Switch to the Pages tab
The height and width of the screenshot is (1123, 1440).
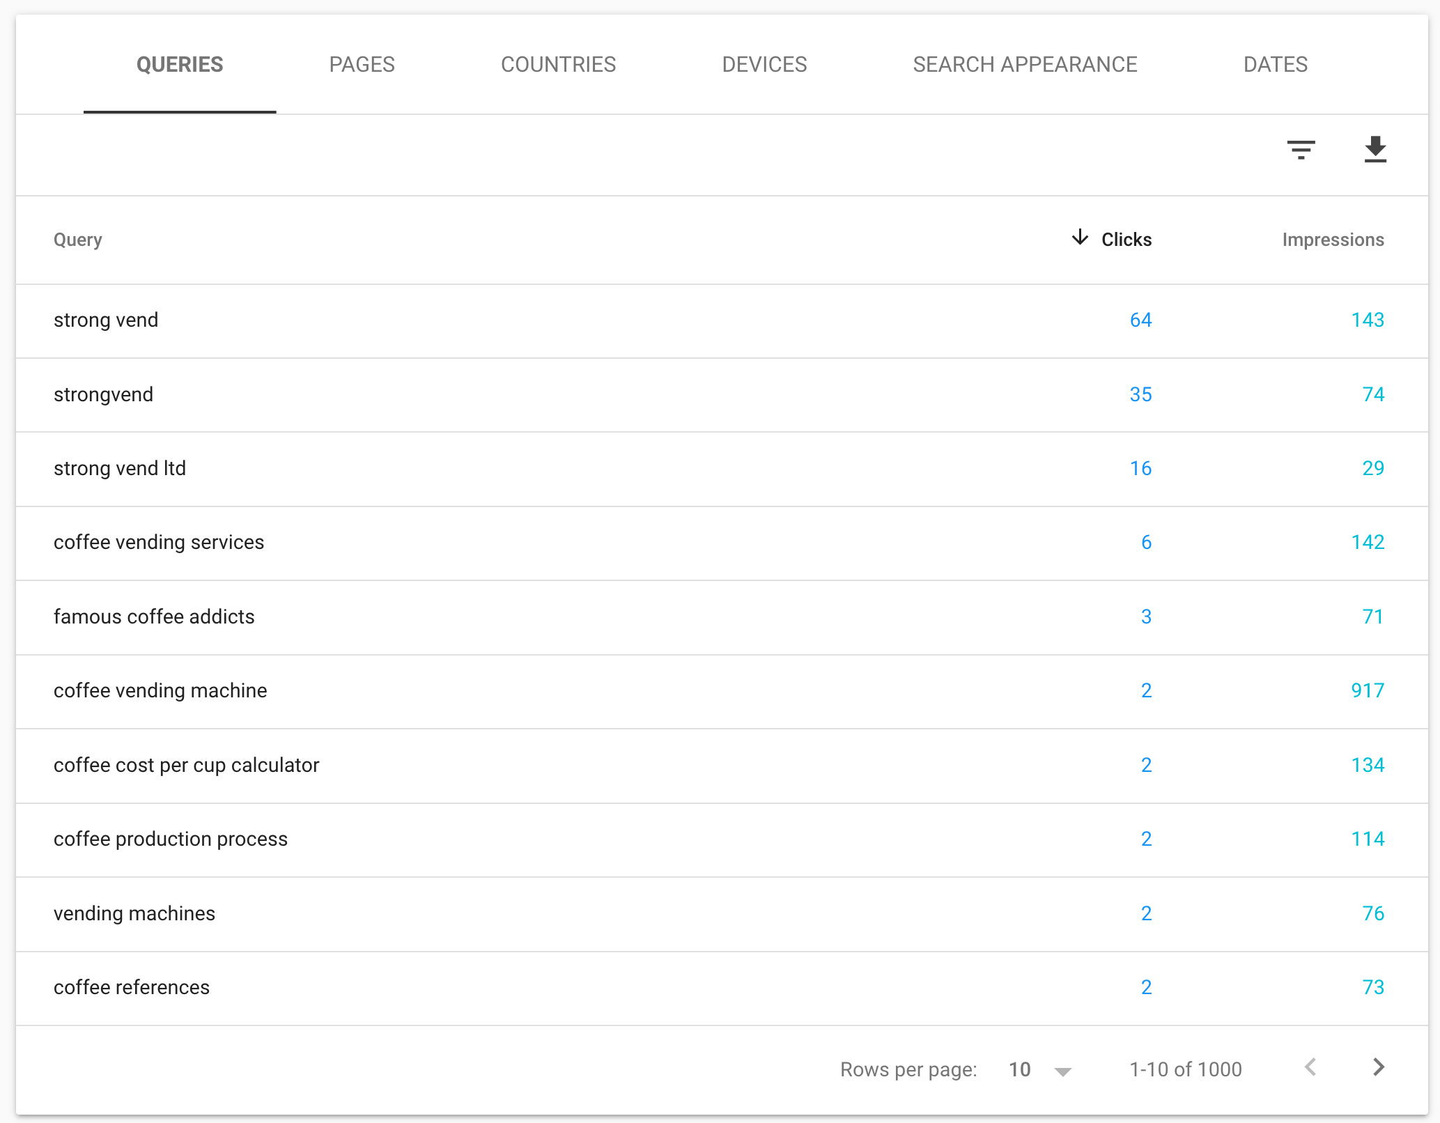362,64
